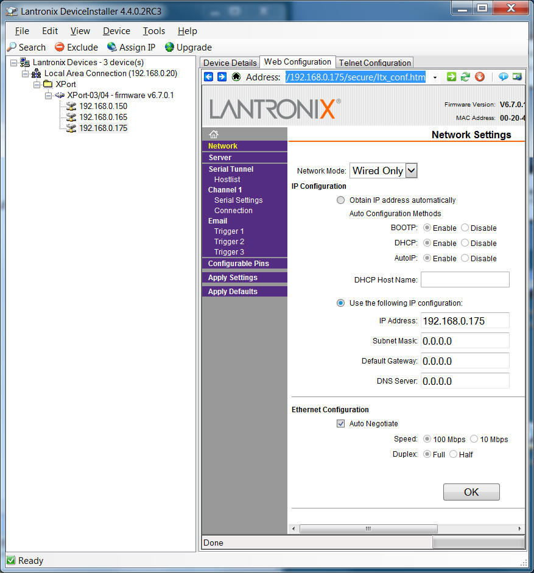The width and height of the screenshot is (534, 573).
Task: Click the DeviceInstaller title bar app icon
Action: pyautogui.click(x=12, y=12)
